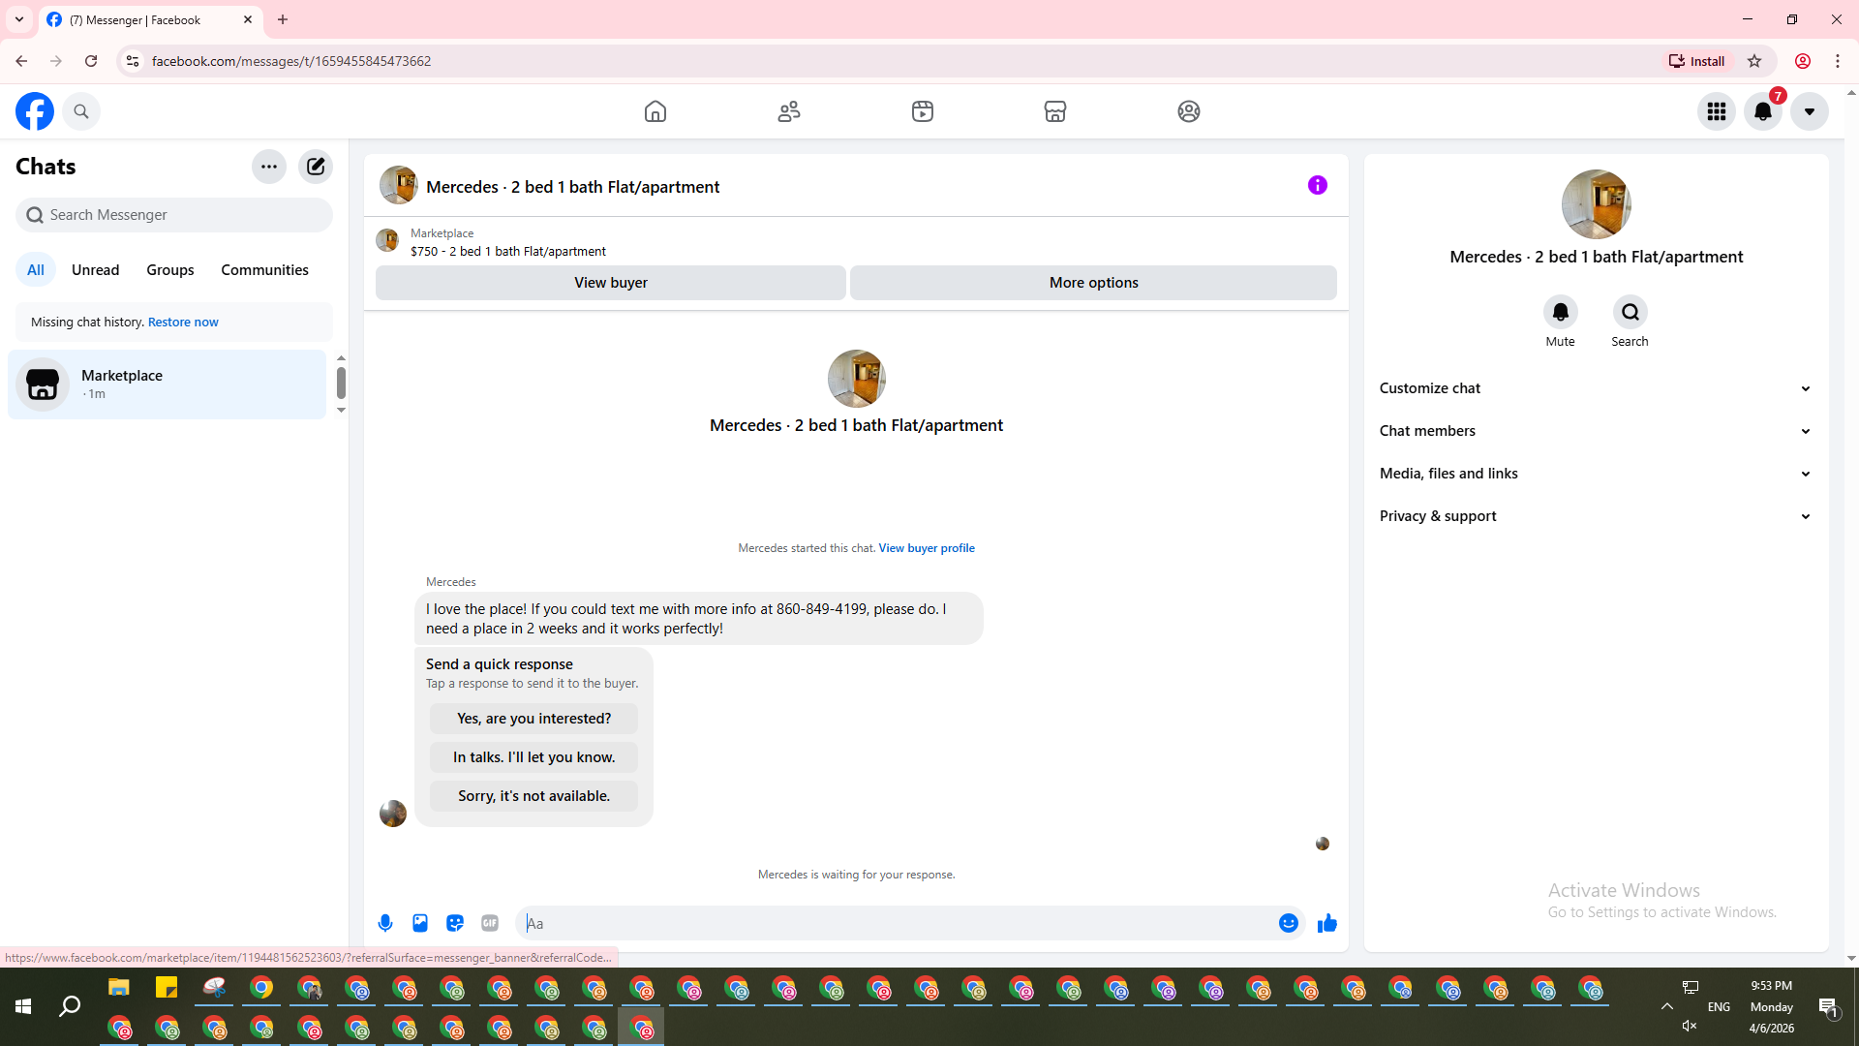Open the Marketplace chat in the list
Screen dimensions: 1859x1046
(168, 385)
